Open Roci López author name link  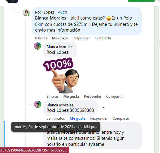(x=45, y=12)
